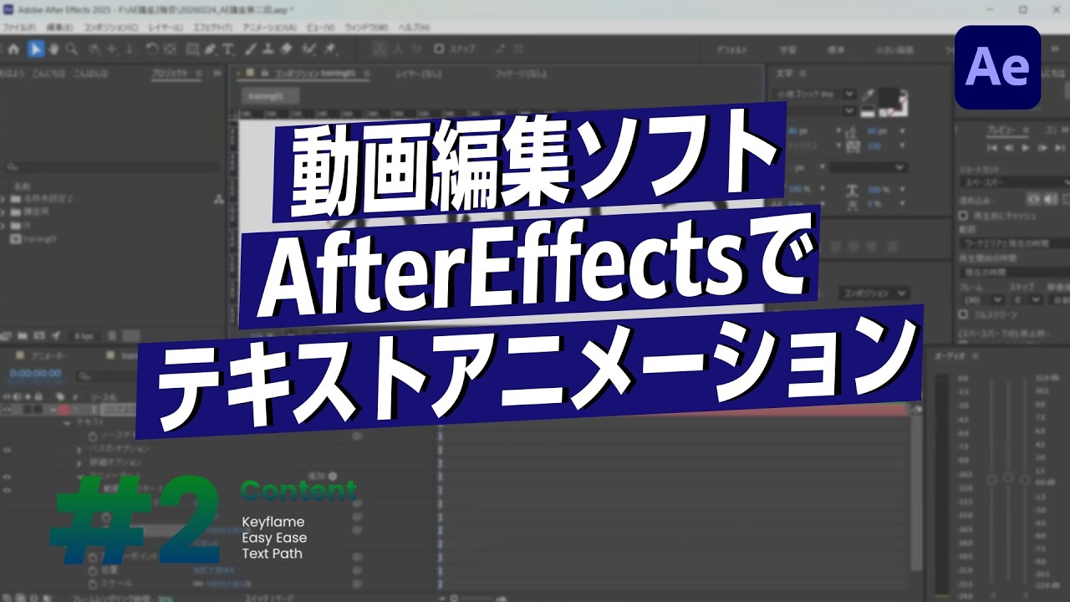Open the エフェクト menu
1070x602 pixels.
pos(212,28)
